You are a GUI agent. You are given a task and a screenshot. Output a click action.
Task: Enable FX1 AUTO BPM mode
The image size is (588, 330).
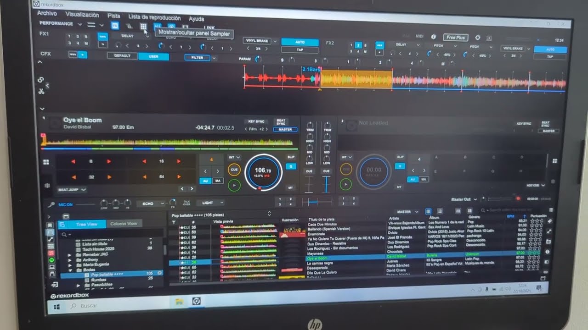300,42
